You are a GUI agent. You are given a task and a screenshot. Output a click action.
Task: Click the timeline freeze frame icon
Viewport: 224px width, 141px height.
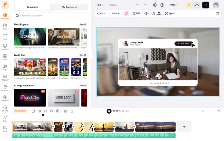point(51,111)
